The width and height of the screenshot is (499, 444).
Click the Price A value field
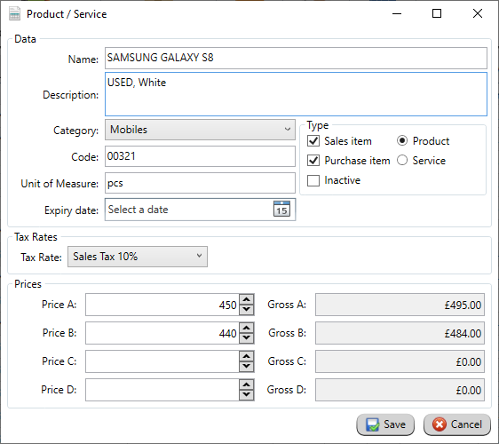pos(162,305)
